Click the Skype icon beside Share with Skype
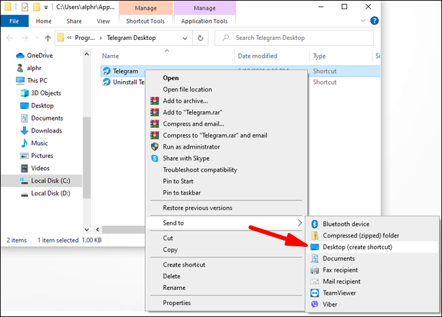Viewport: 442px width, 317px height. [155, 158]
